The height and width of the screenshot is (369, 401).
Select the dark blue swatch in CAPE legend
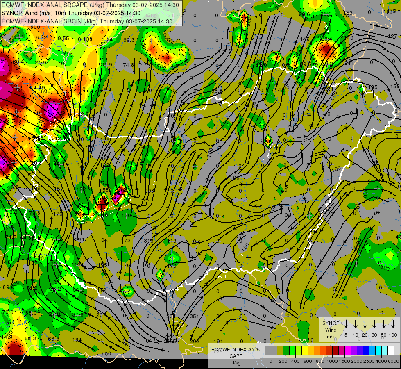pyautogui.click(x=366, y=351)
